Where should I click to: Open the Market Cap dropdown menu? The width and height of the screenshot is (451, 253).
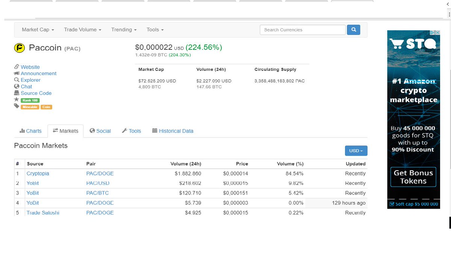point(38,30)
